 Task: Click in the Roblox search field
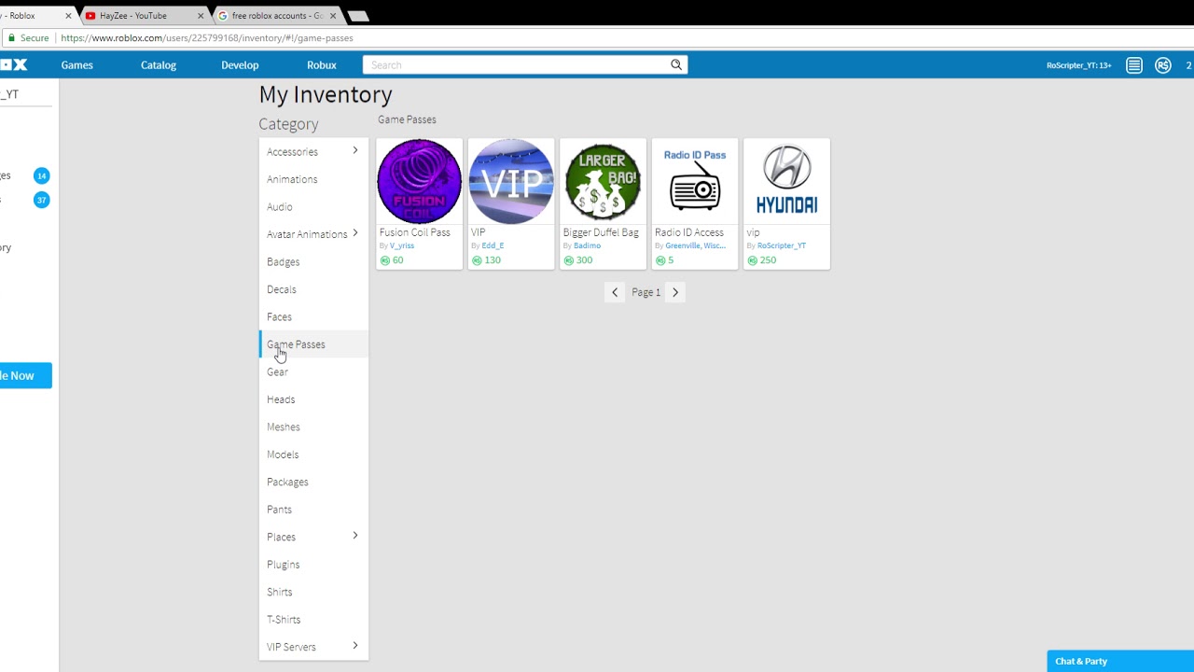point(516,64)
